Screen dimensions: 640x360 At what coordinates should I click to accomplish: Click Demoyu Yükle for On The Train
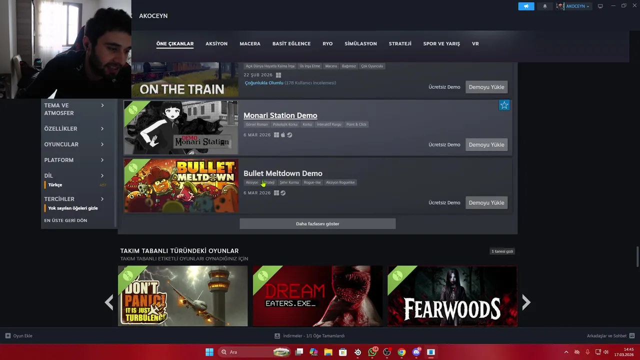point(486,87)
